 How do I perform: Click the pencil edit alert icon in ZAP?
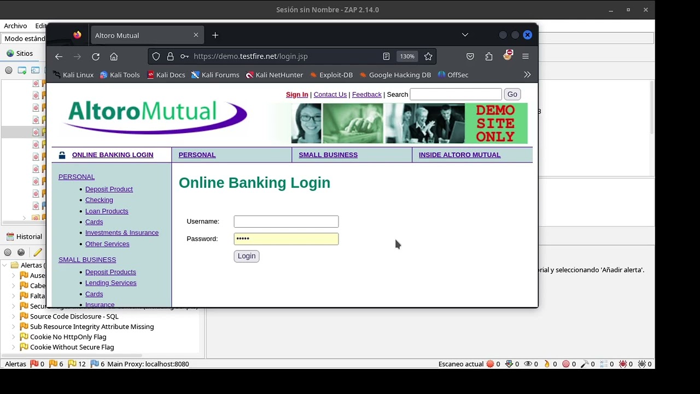(37, 252)
